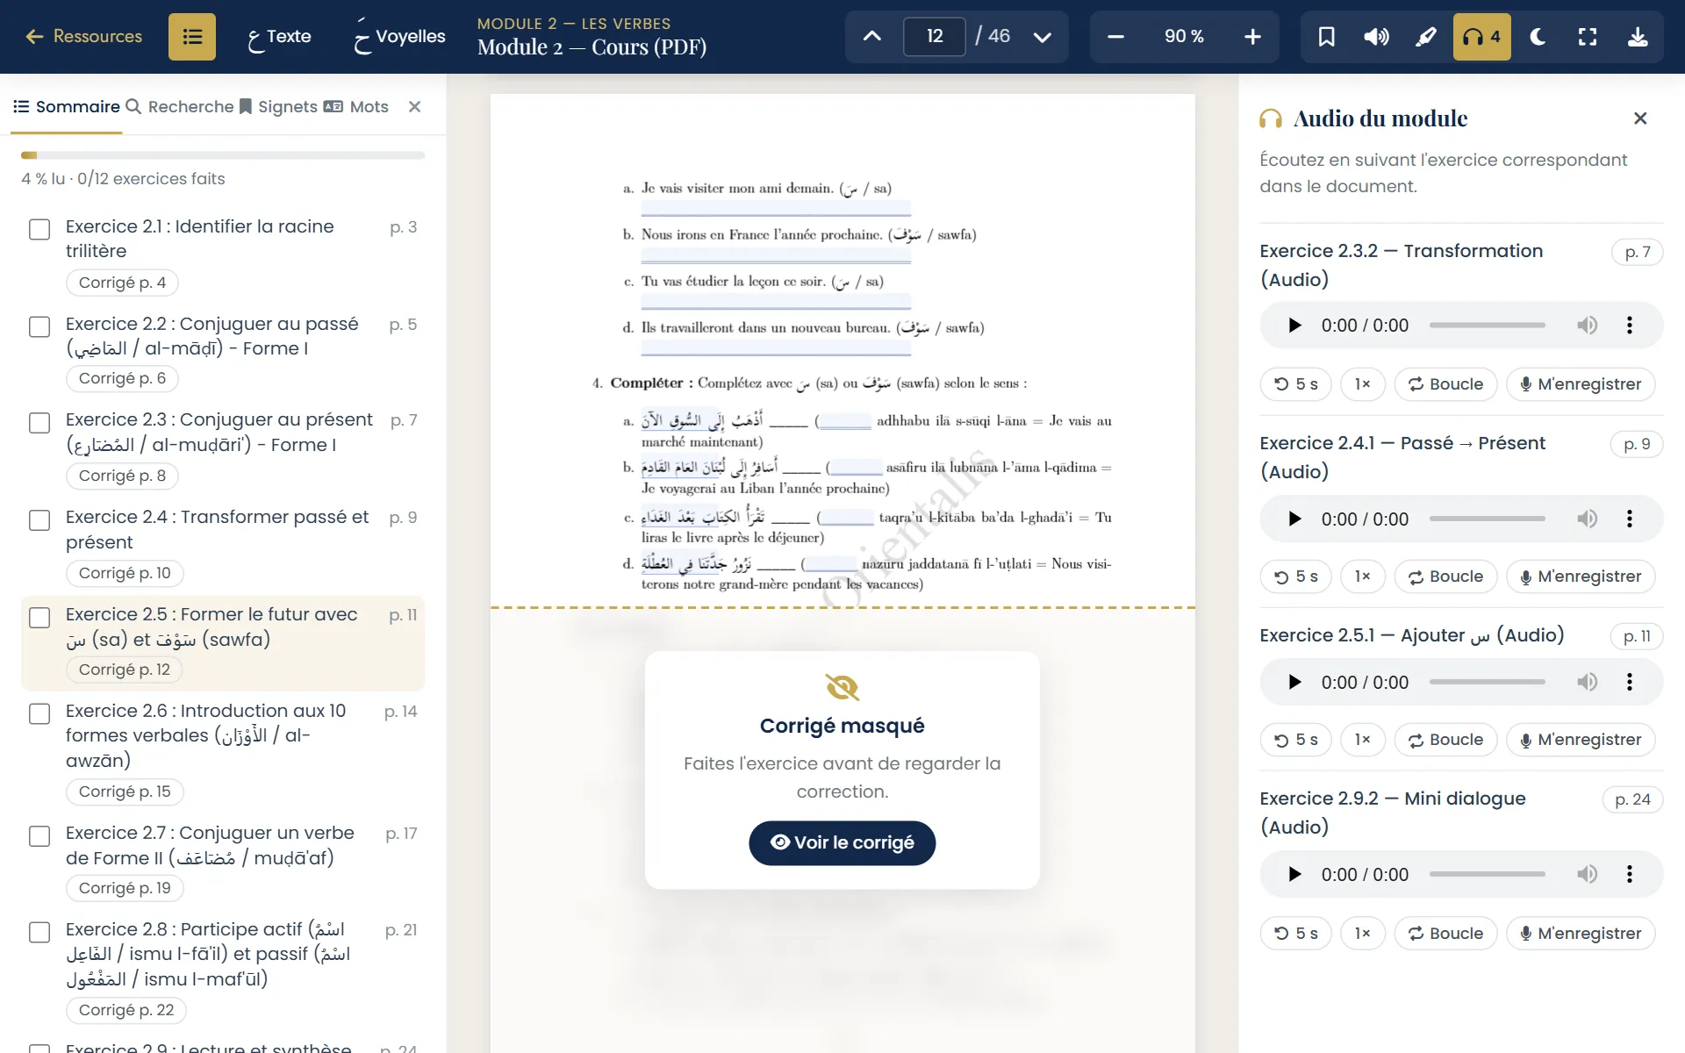Check Exercice 2.7 Forme II checkbox
This screenshot has width=1685, height=1053.
point(39,836)
